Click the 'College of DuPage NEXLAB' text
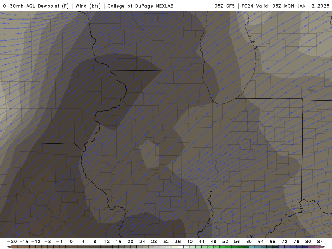This screenshot has width=332, height=249. pyautogui.click(x=140, y=6)
